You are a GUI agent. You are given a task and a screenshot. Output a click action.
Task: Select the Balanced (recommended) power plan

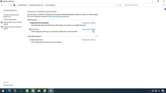click(x=30, y=23)
